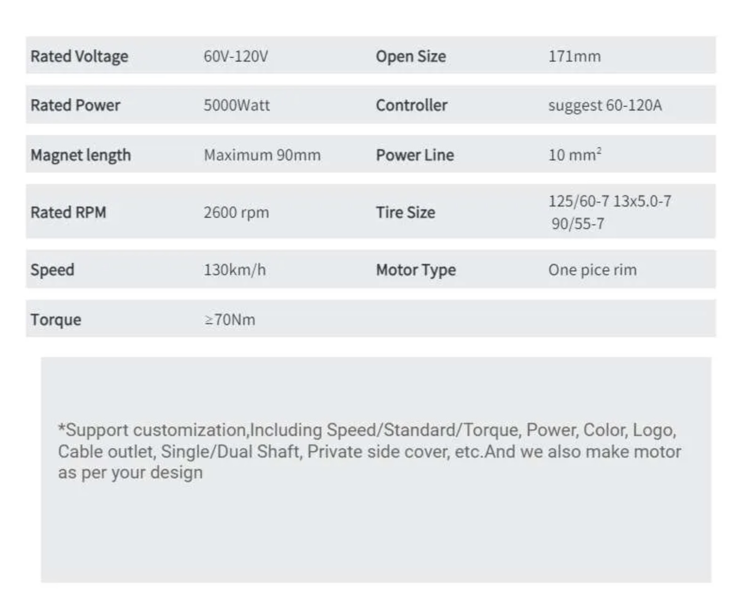
Task: Click the Tire Size label
Action: (405, 213)
